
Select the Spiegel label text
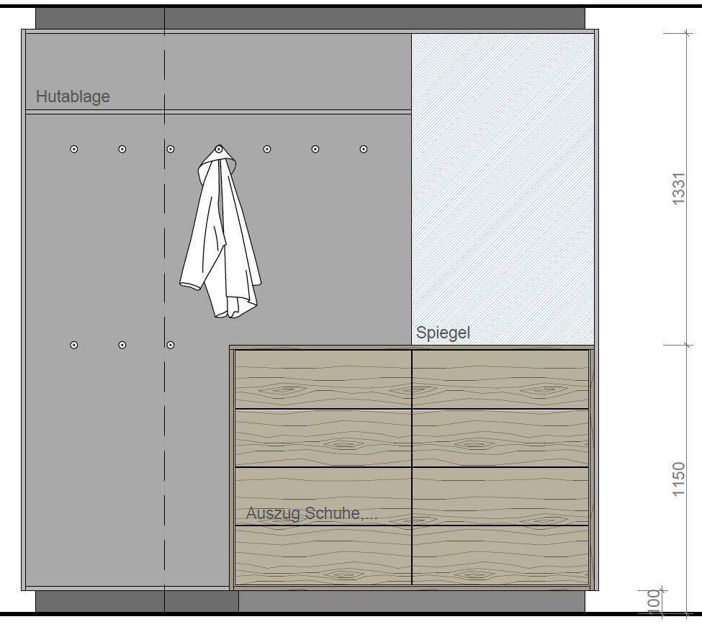point(442,333)
